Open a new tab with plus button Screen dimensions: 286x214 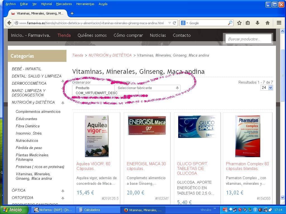(72, 13)
